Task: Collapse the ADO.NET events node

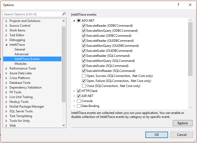Action: (74, 21)
